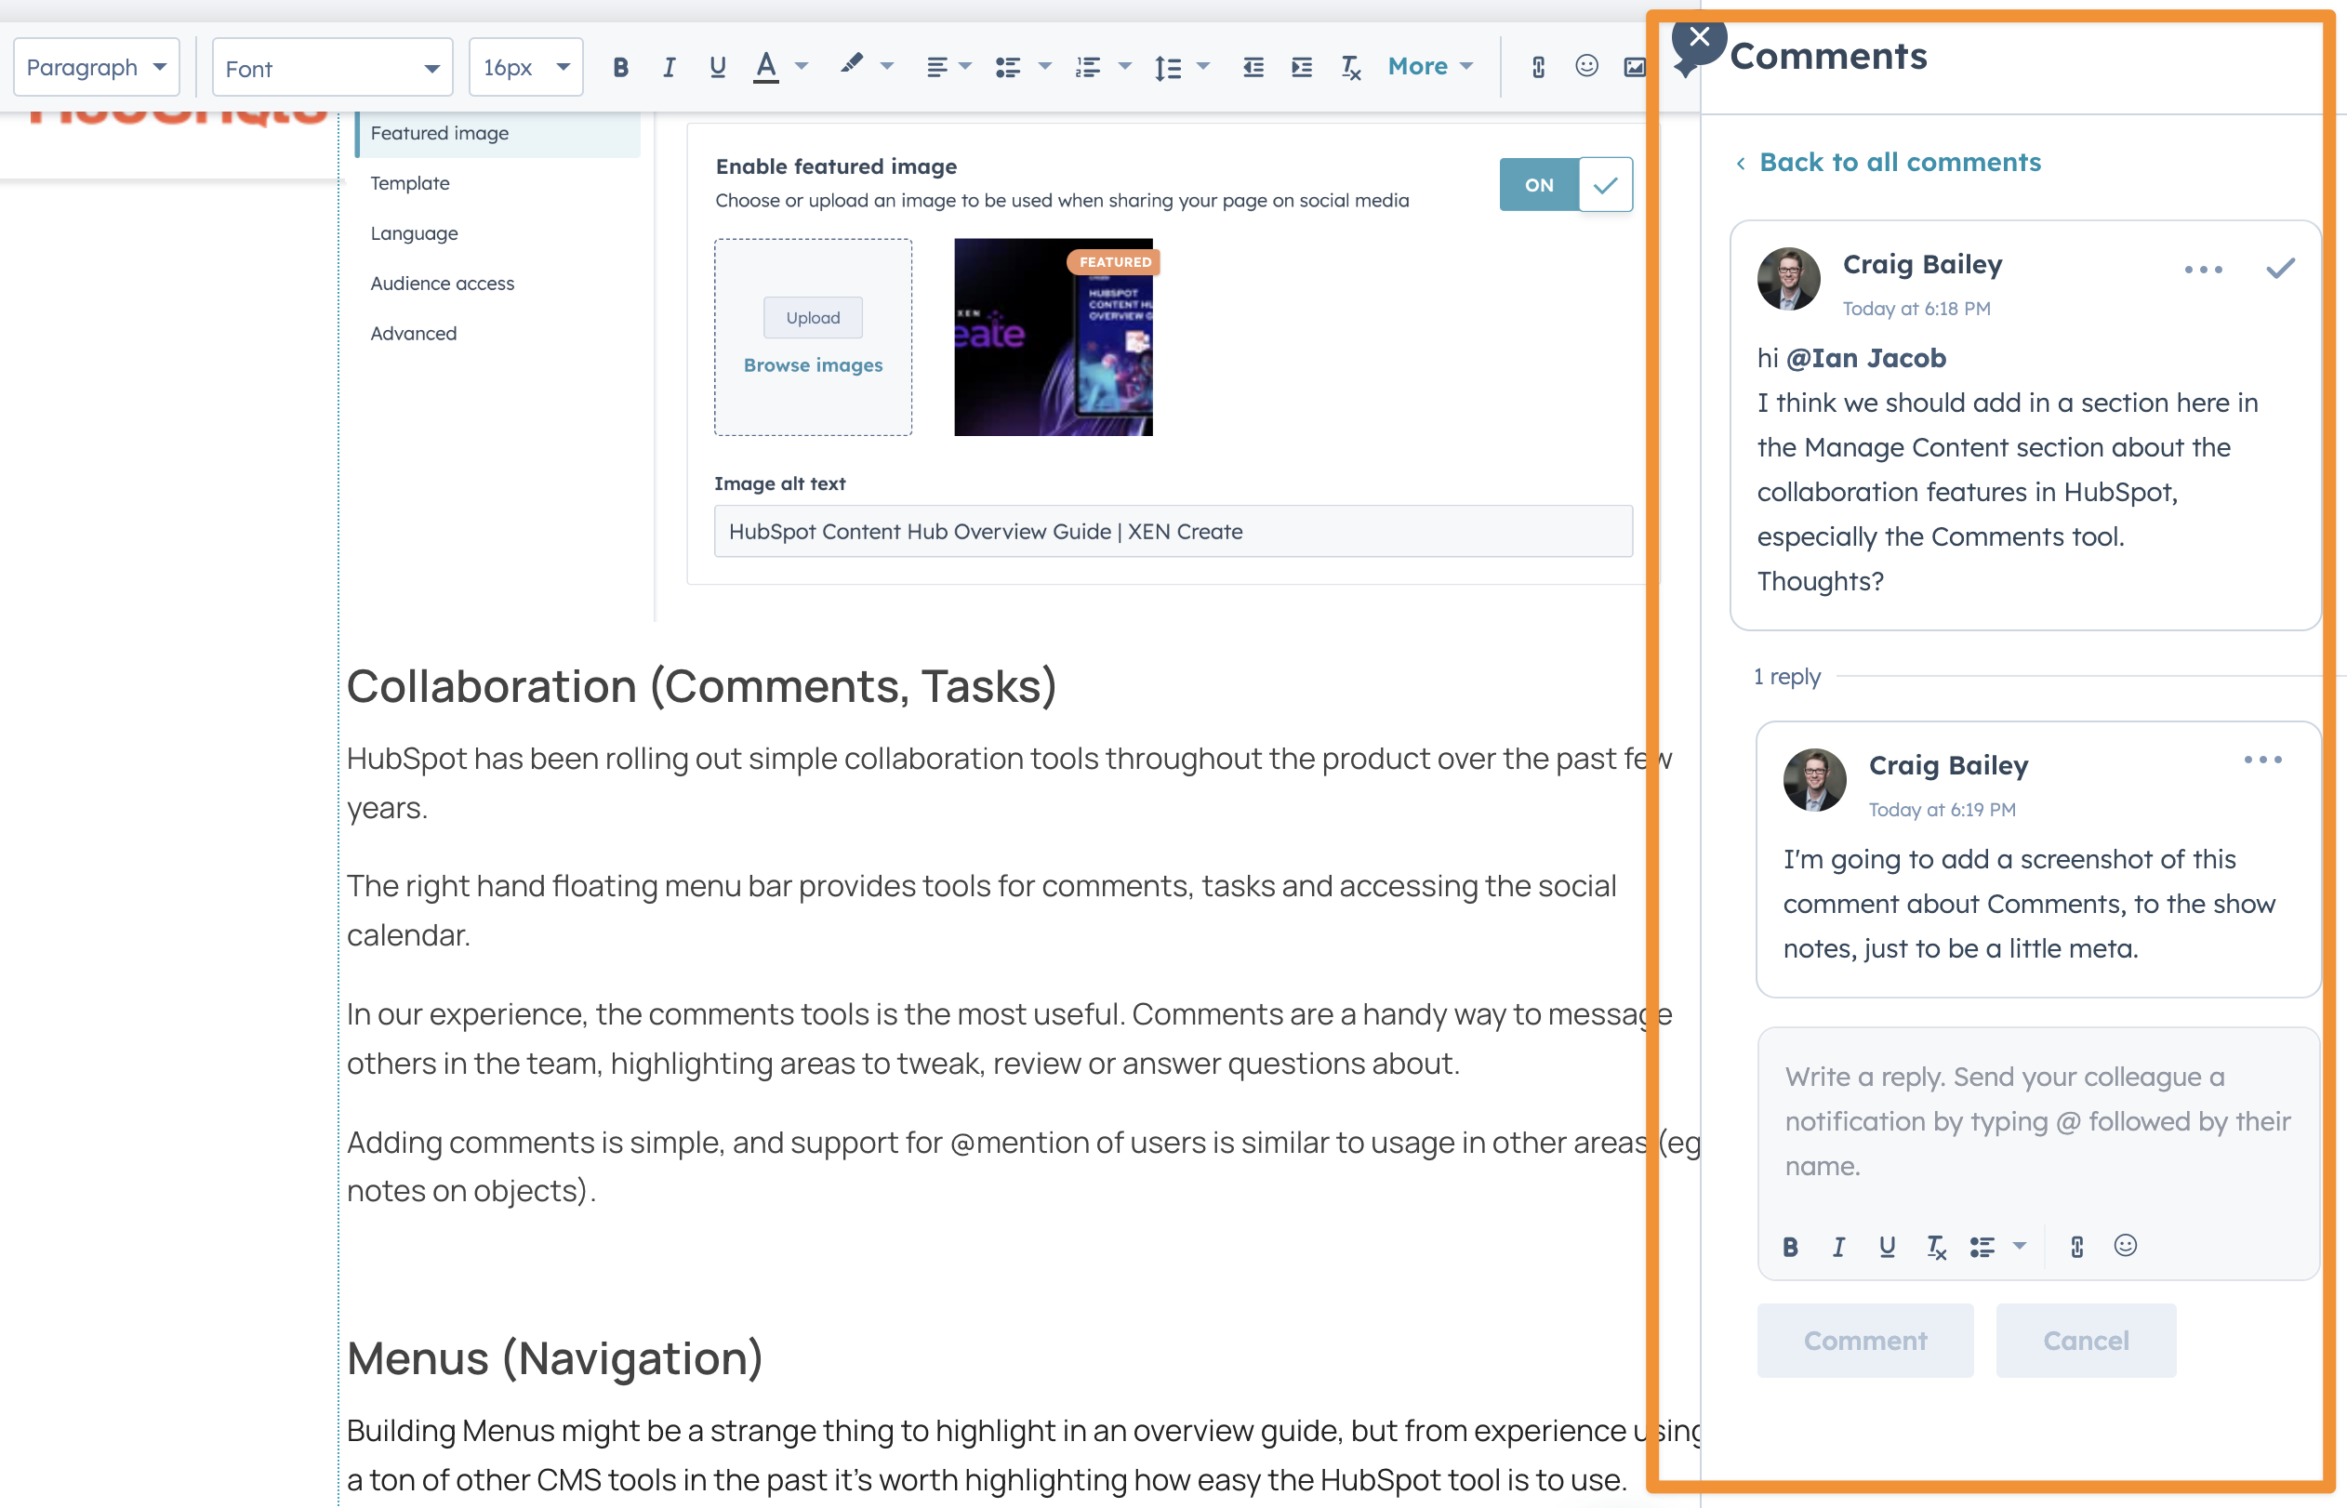This screenshot has height=1508, width=2347.
Task: Open the emoji picker in main toolbar
Action: point(1587,66)
